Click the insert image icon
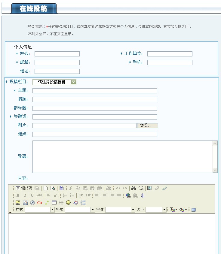Screen dimensions: 221x254 pos(18,203)
